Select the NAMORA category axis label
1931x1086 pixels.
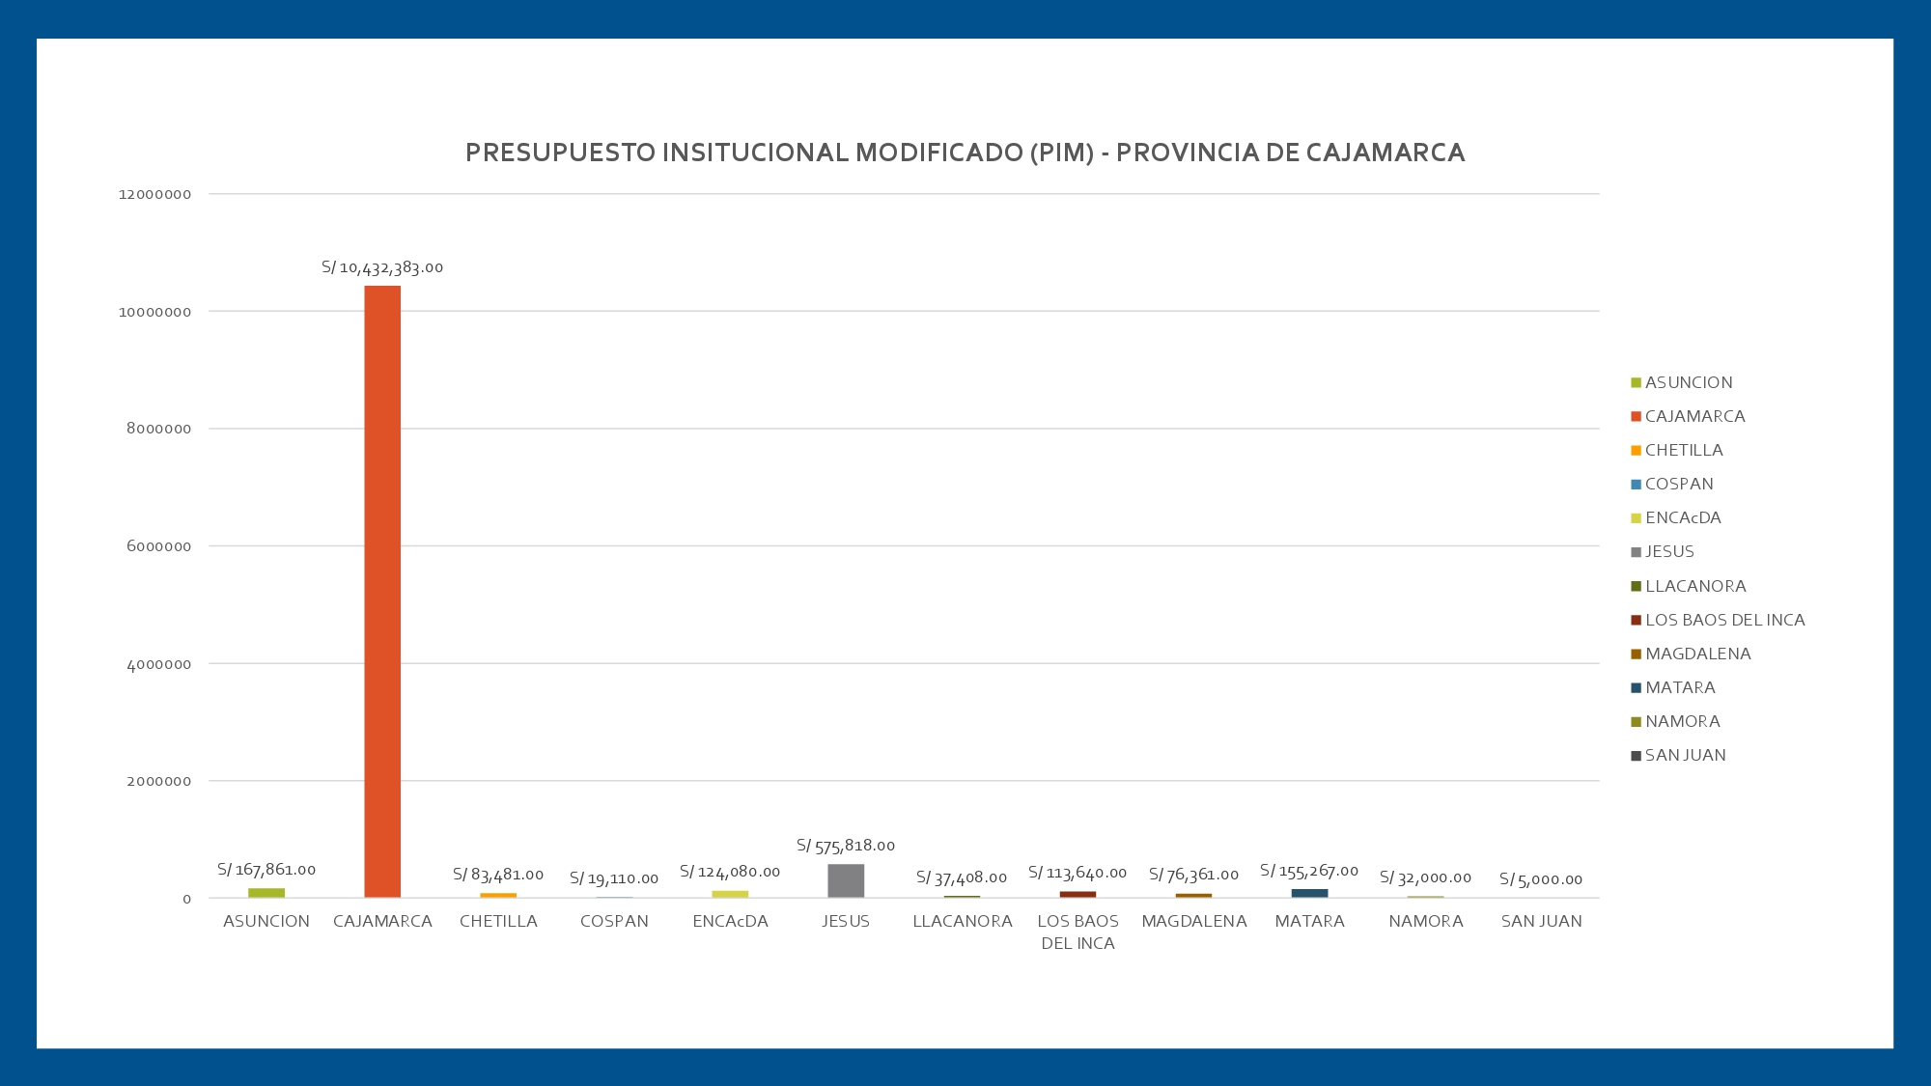(1425, 921)
